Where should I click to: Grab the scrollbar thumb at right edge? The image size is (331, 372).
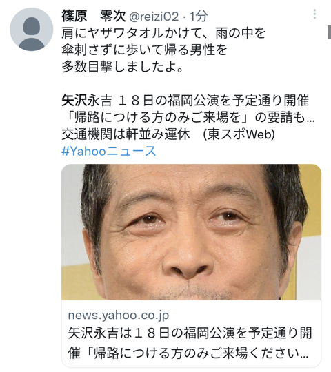coord(330,32)
